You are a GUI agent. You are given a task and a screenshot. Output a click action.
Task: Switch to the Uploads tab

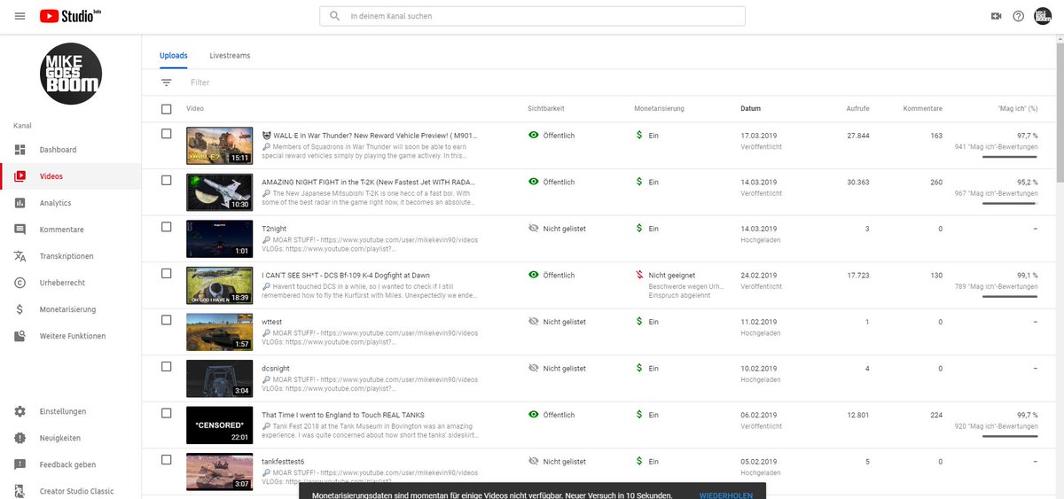(174, 56)
